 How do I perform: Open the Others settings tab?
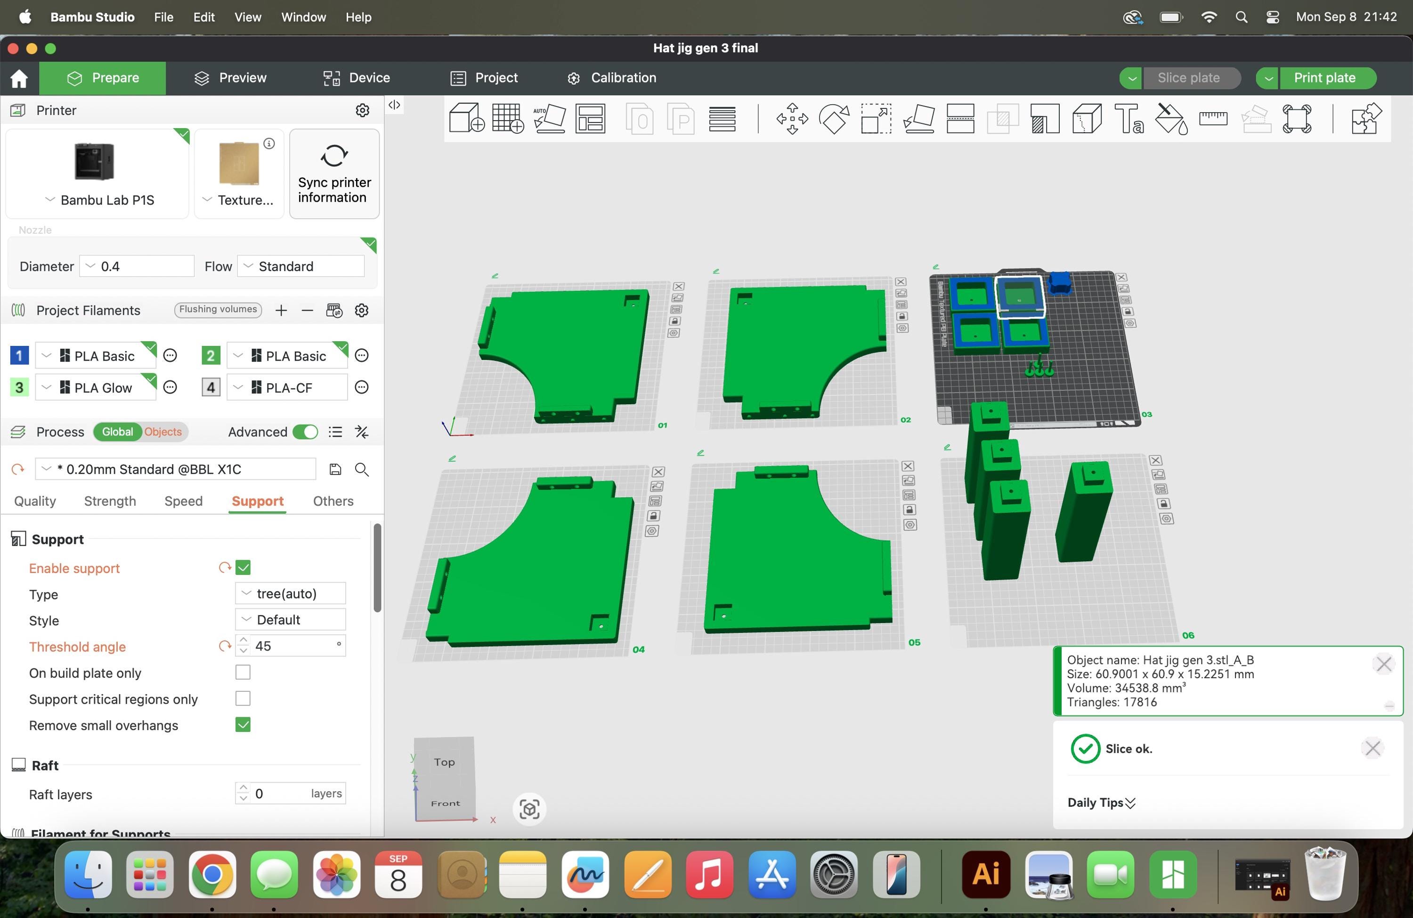click(x=333, y=501)
